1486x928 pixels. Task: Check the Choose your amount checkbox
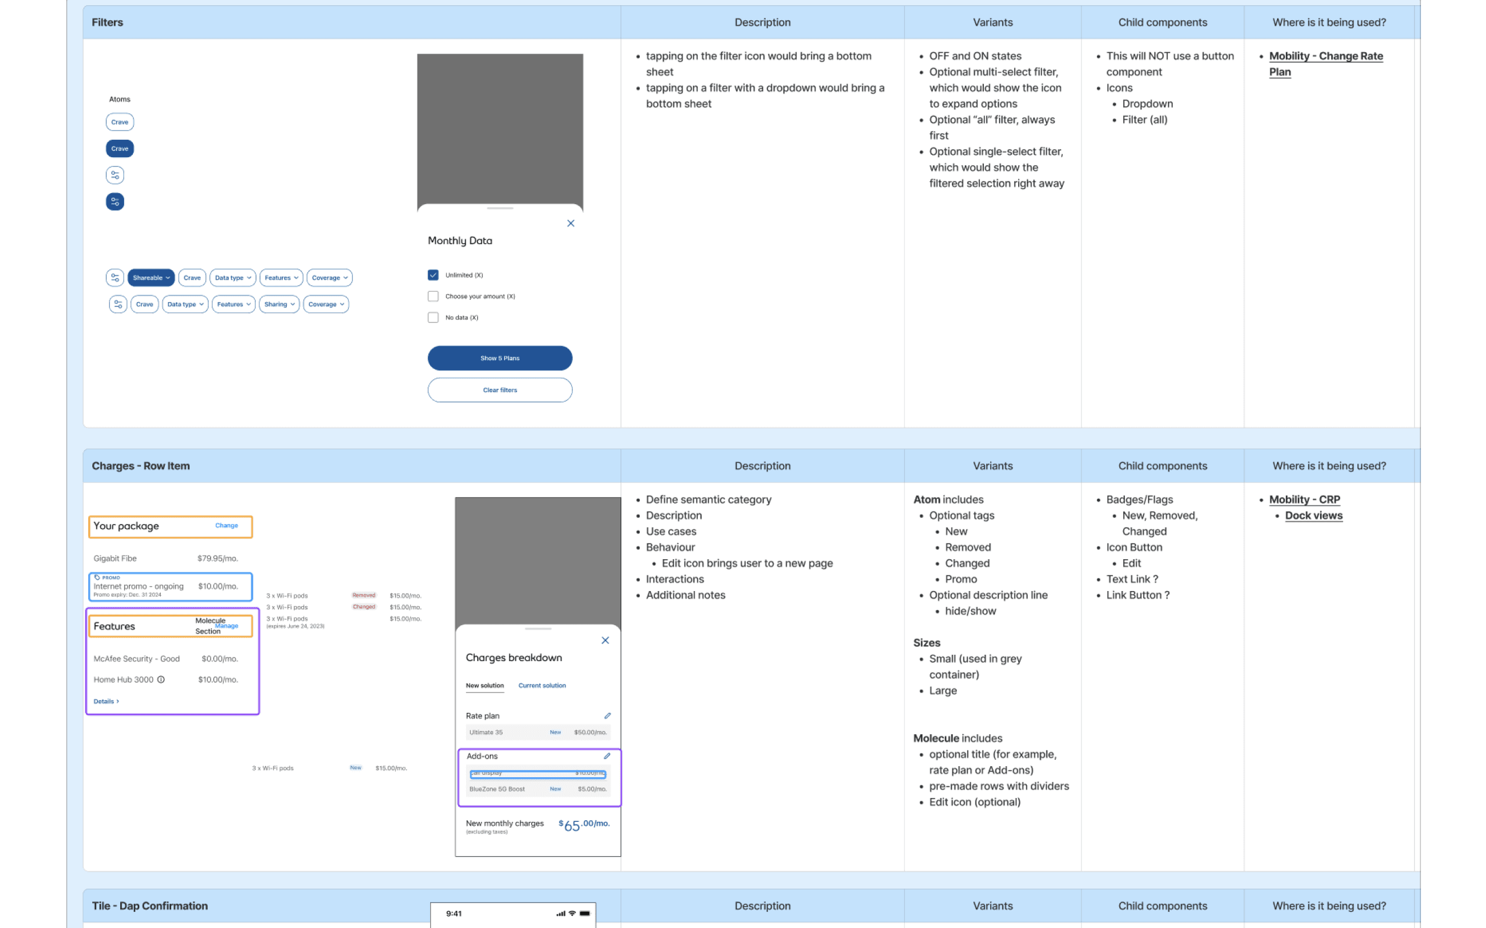tap(433, 296)
